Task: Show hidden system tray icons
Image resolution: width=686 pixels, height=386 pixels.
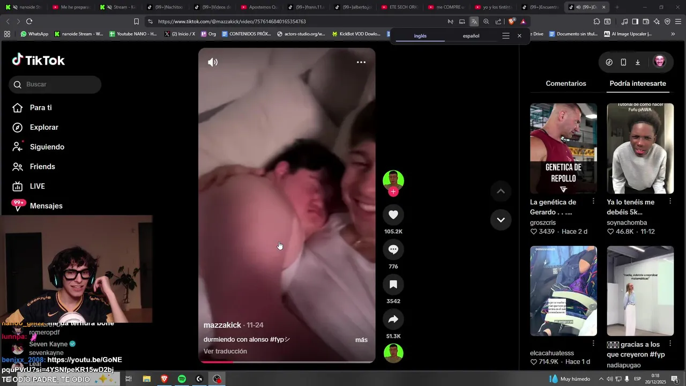Action: 601,379
